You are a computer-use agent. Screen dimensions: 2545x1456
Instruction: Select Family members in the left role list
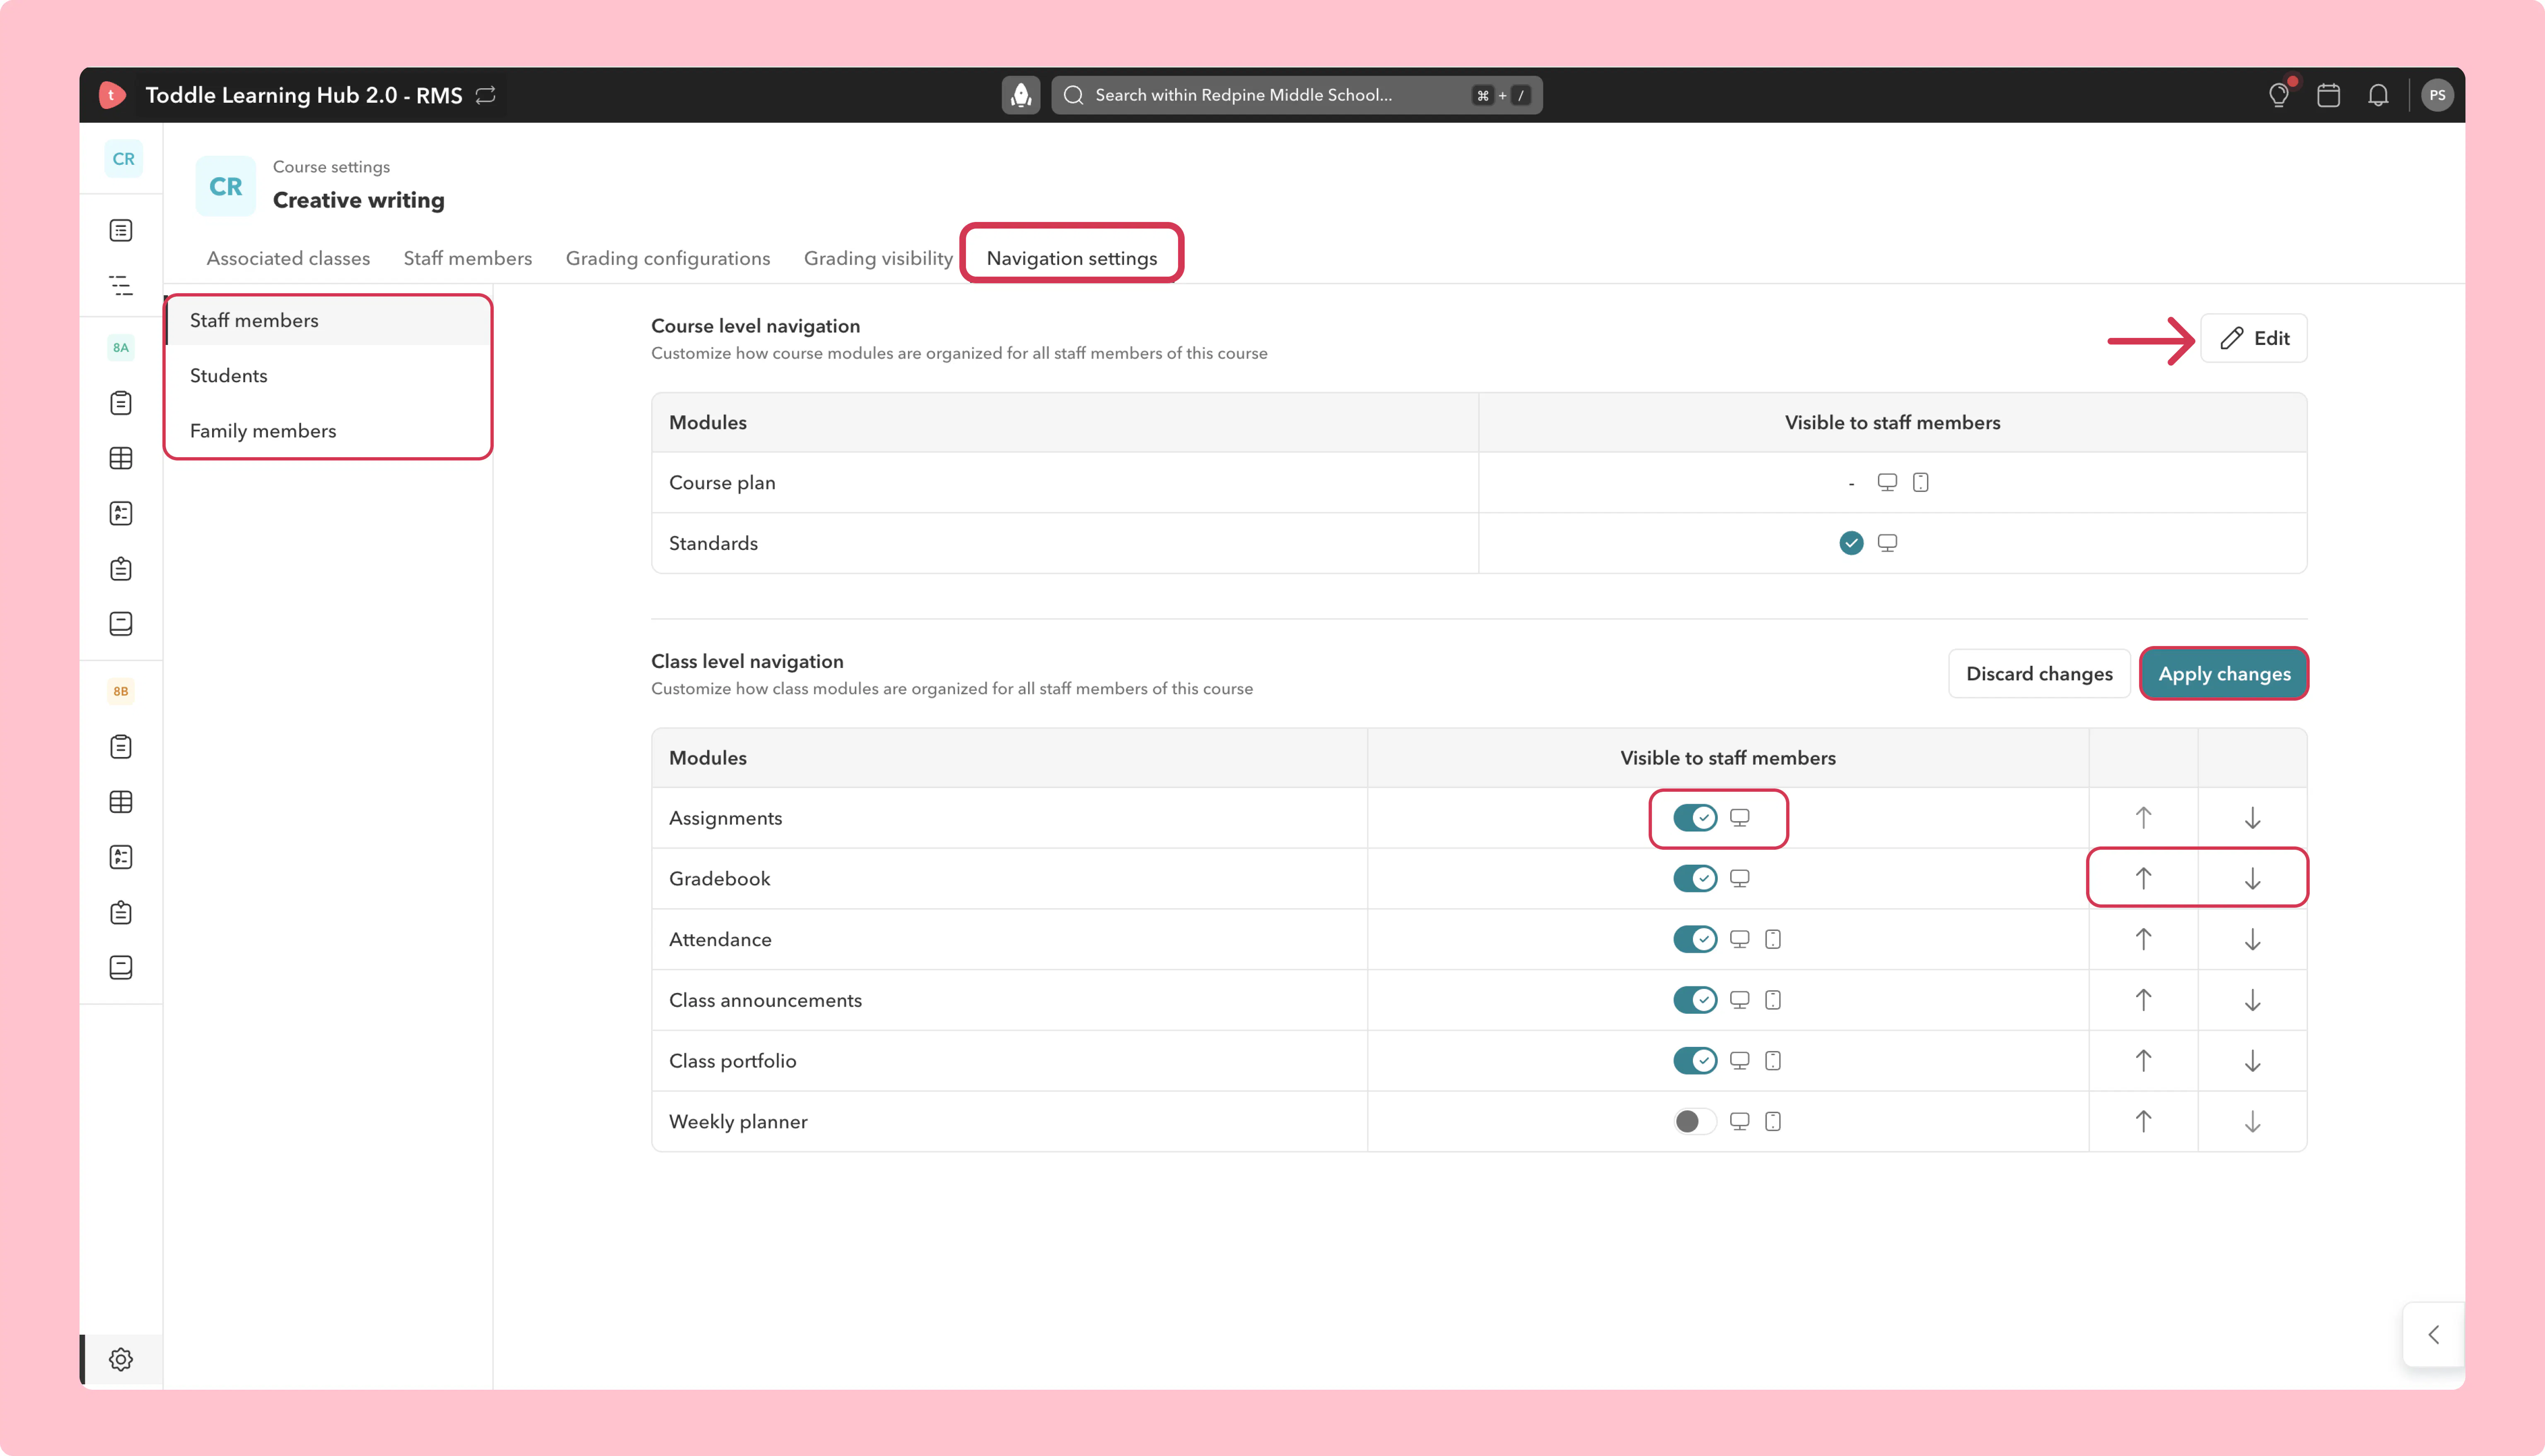[x=328, y=431]
